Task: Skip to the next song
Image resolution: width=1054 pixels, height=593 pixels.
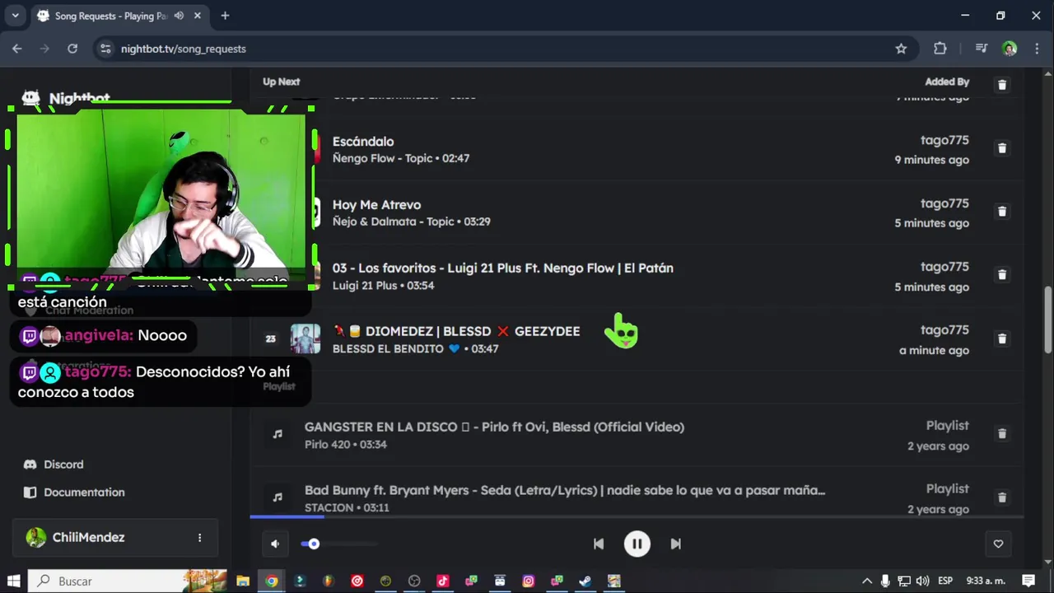Action: 675,544
